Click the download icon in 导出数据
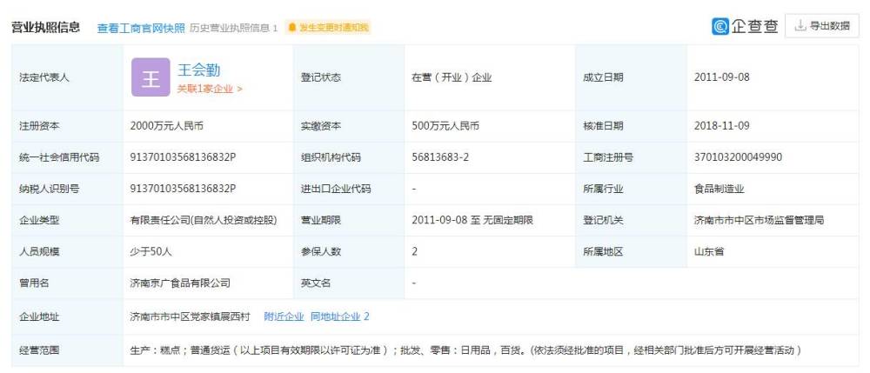The height and width of the screenshot is (373, 870). 800,26
